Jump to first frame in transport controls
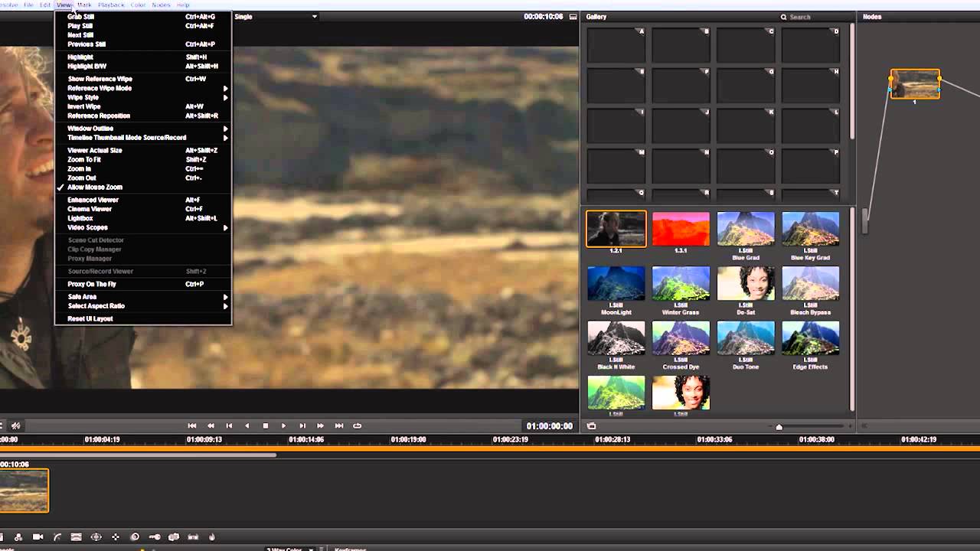The image size is (980, 551). [x=192, y=425]
